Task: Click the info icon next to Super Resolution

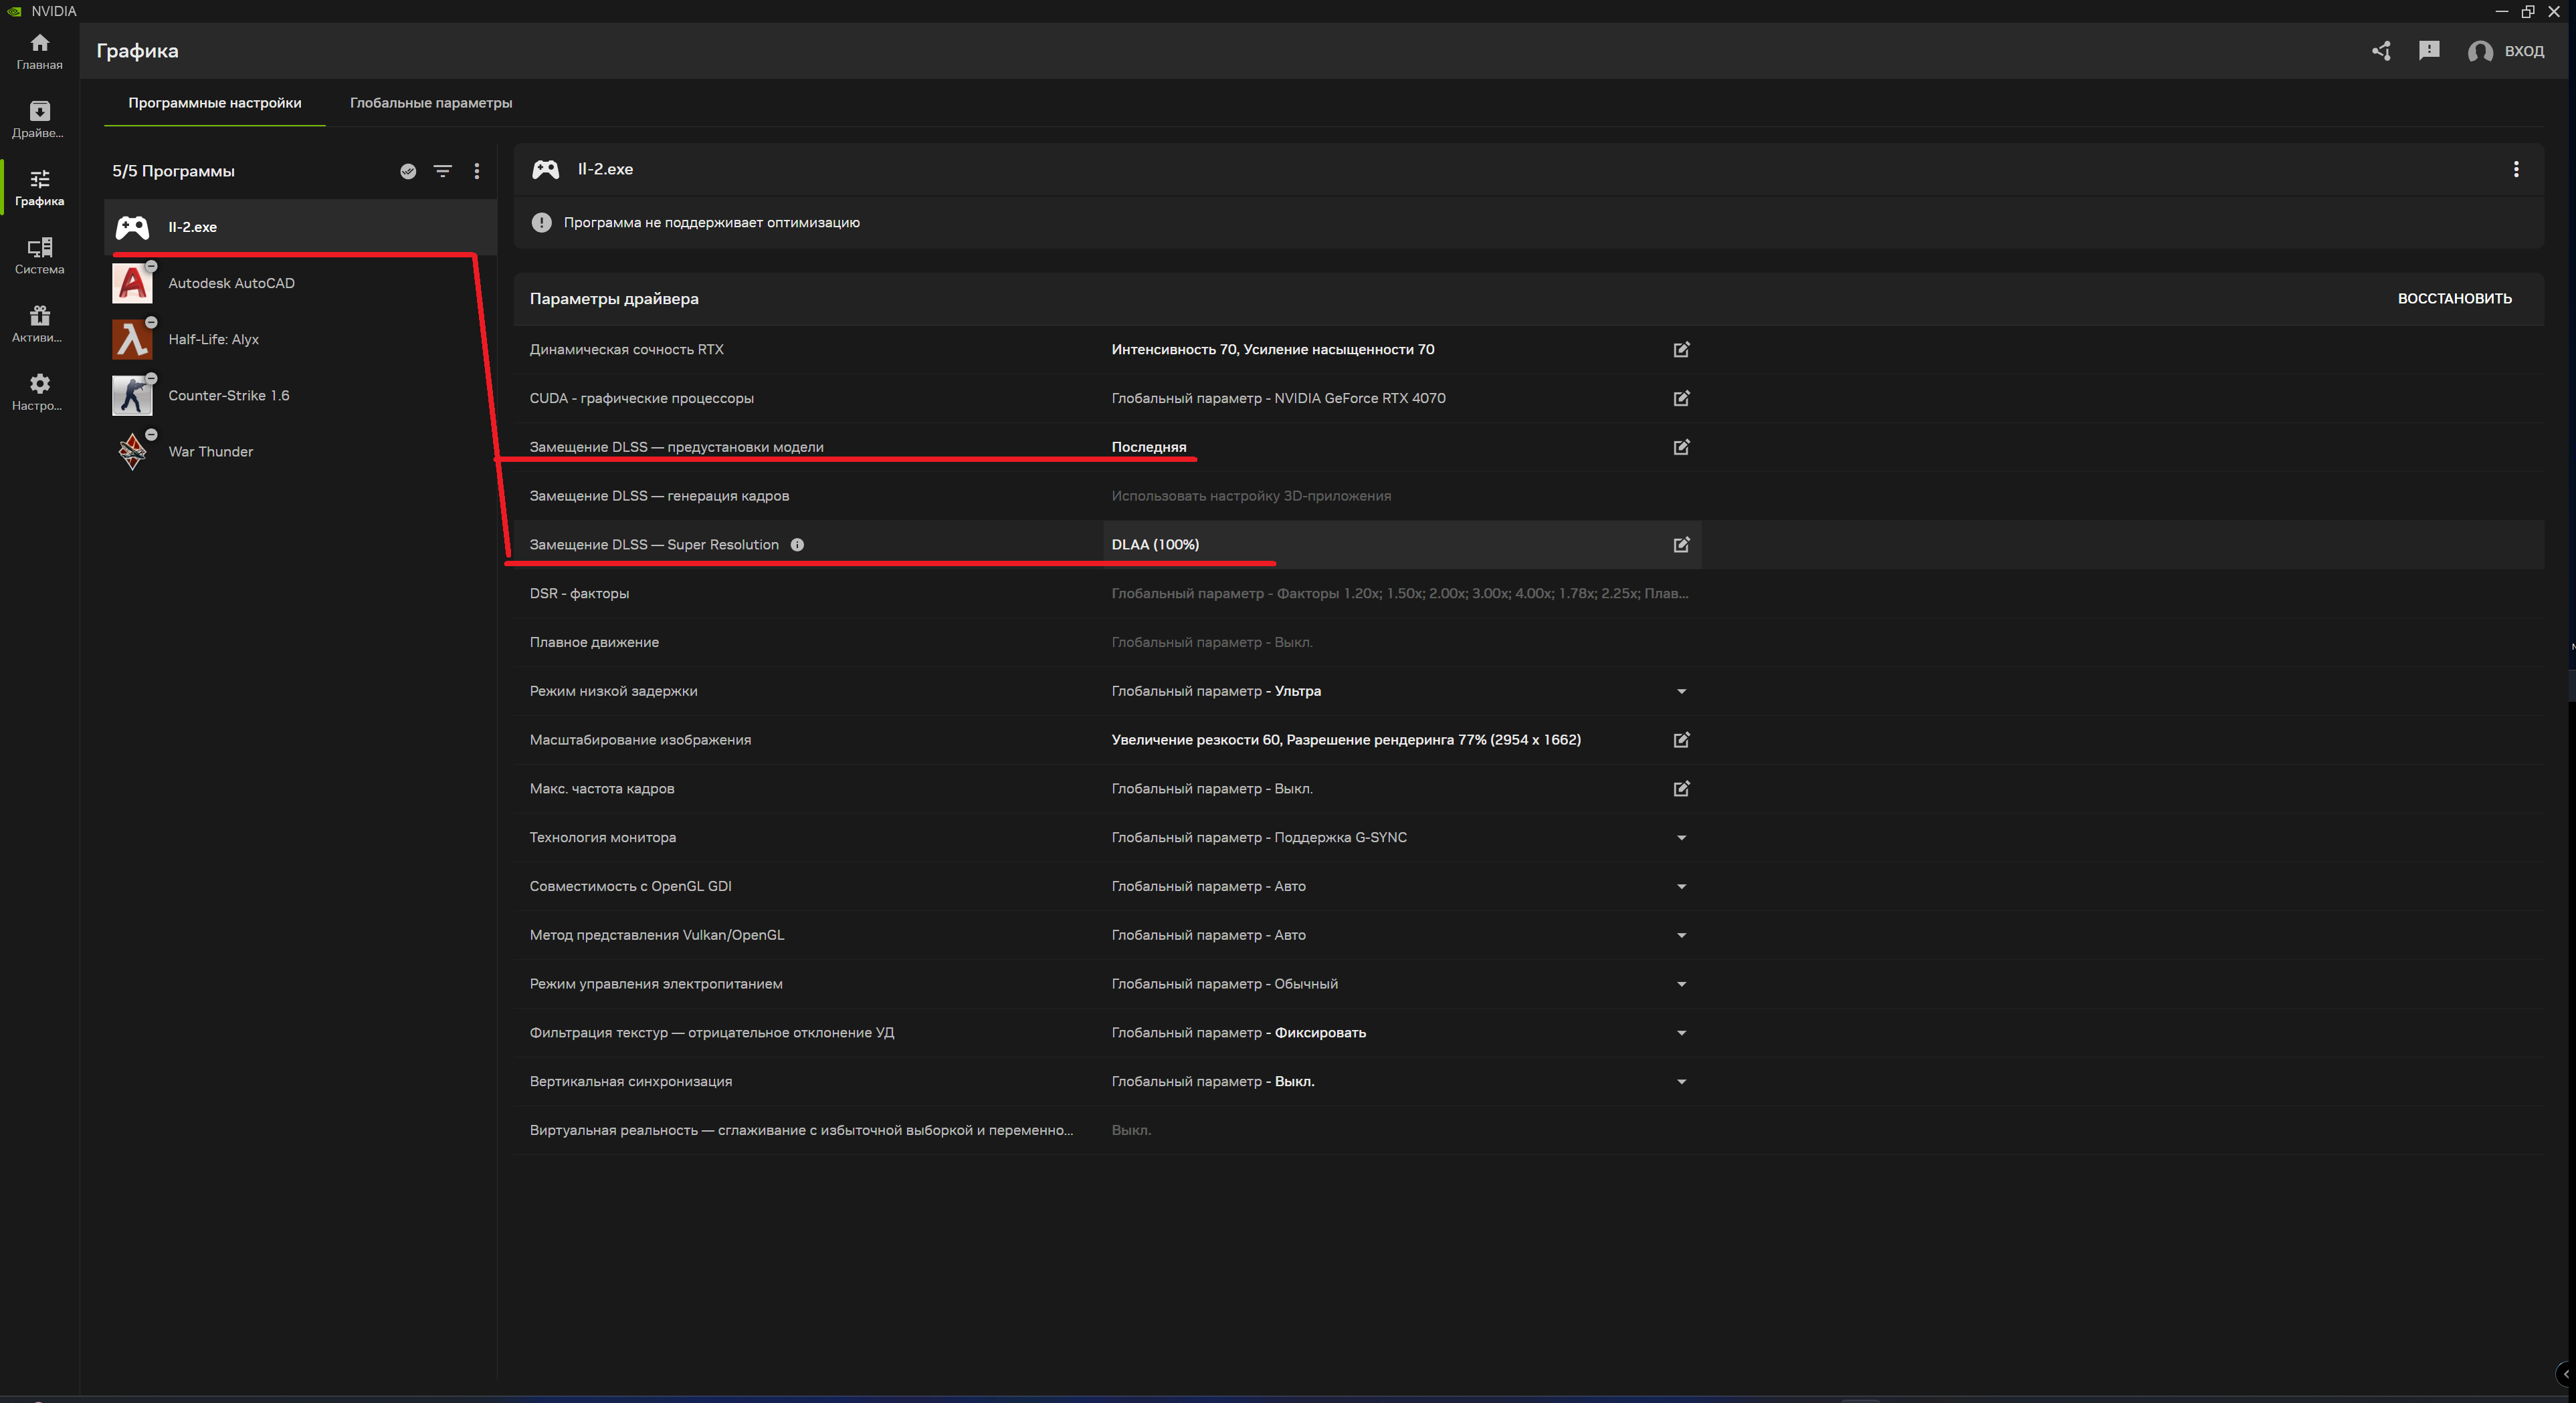Action: [797, 545]
